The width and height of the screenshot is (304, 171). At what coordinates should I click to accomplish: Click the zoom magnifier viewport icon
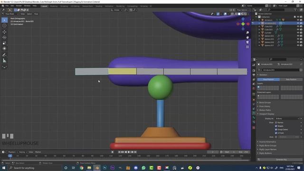(x=247, y=33)
